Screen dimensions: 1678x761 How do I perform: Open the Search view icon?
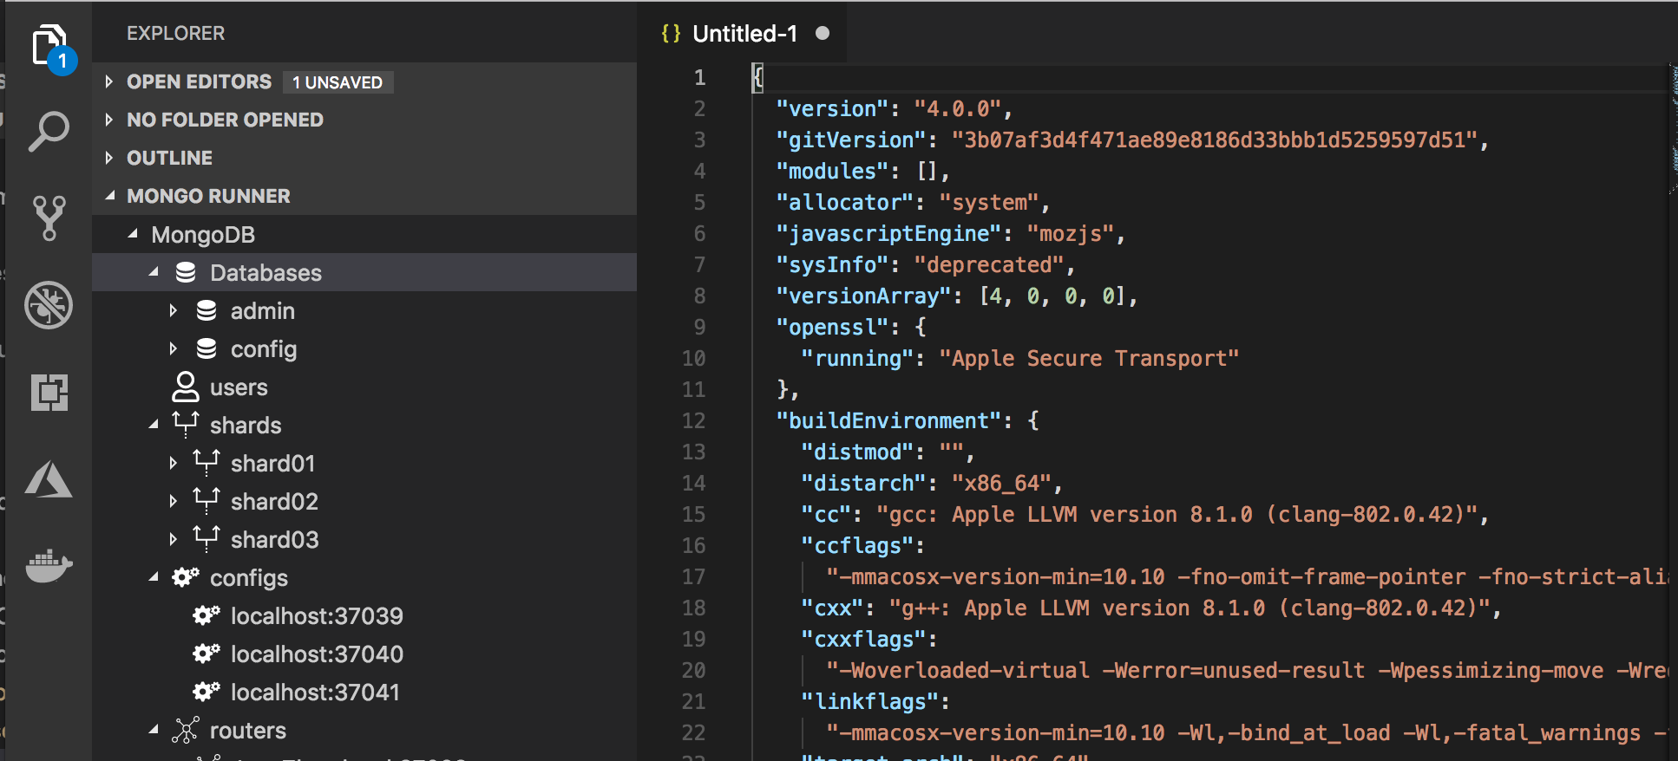point(49,132)
